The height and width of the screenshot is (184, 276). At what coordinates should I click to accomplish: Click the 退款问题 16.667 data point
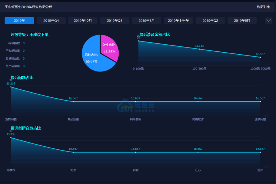click(x=260, y=102)
